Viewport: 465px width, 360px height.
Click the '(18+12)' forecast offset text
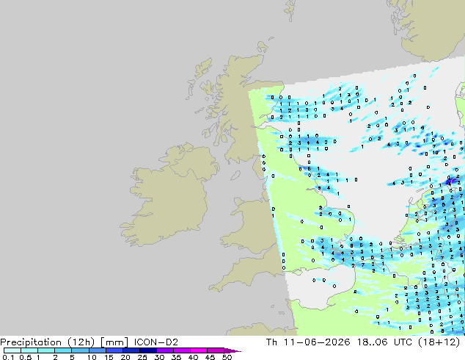pyautogui.click(x=439, y=342)
